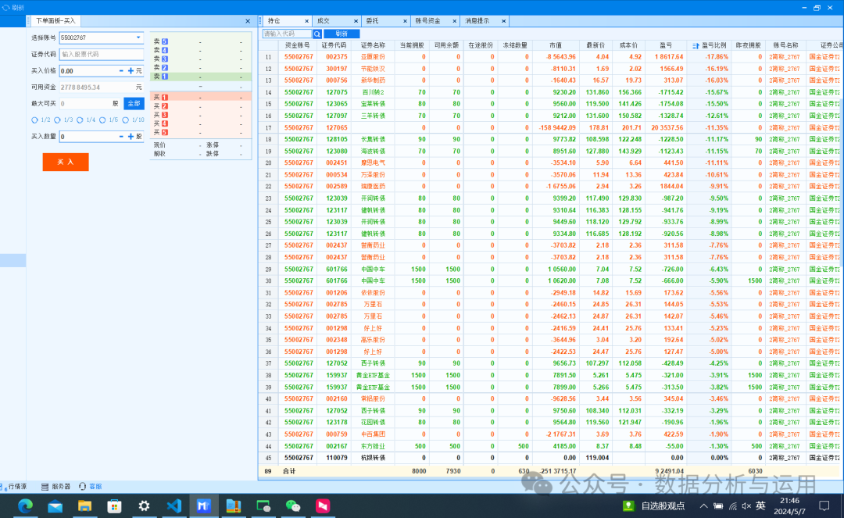Click the 证券代码 stock code input field

[x=101, y=55]
